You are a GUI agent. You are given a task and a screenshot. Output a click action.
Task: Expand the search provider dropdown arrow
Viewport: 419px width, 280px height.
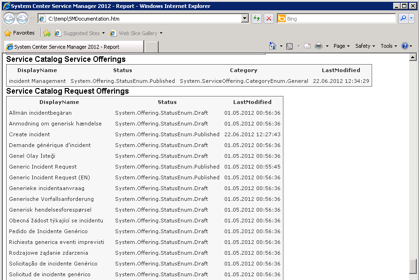411,19
